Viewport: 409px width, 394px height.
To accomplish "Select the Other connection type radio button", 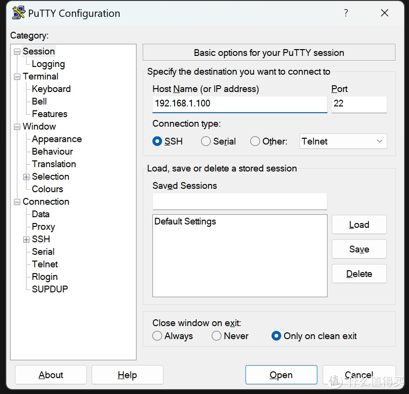I will [255, 141].
